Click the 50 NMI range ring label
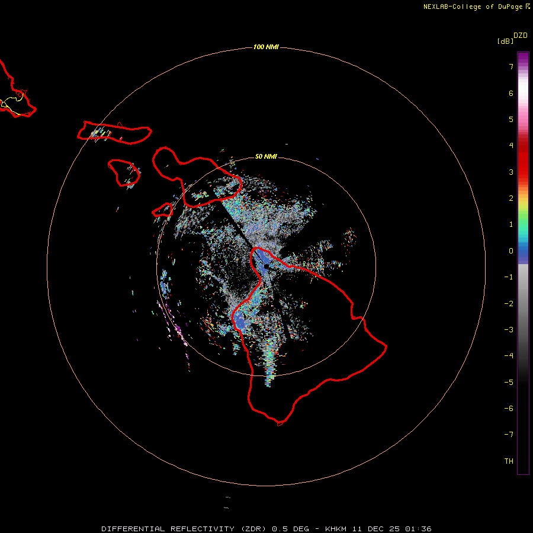533x533 pixels. (x=266, y=156)
